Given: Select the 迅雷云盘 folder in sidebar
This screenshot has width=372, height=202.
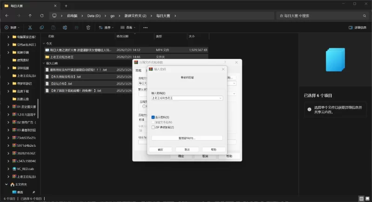Looking at the screenshot, I should click(x=22, y=99).
